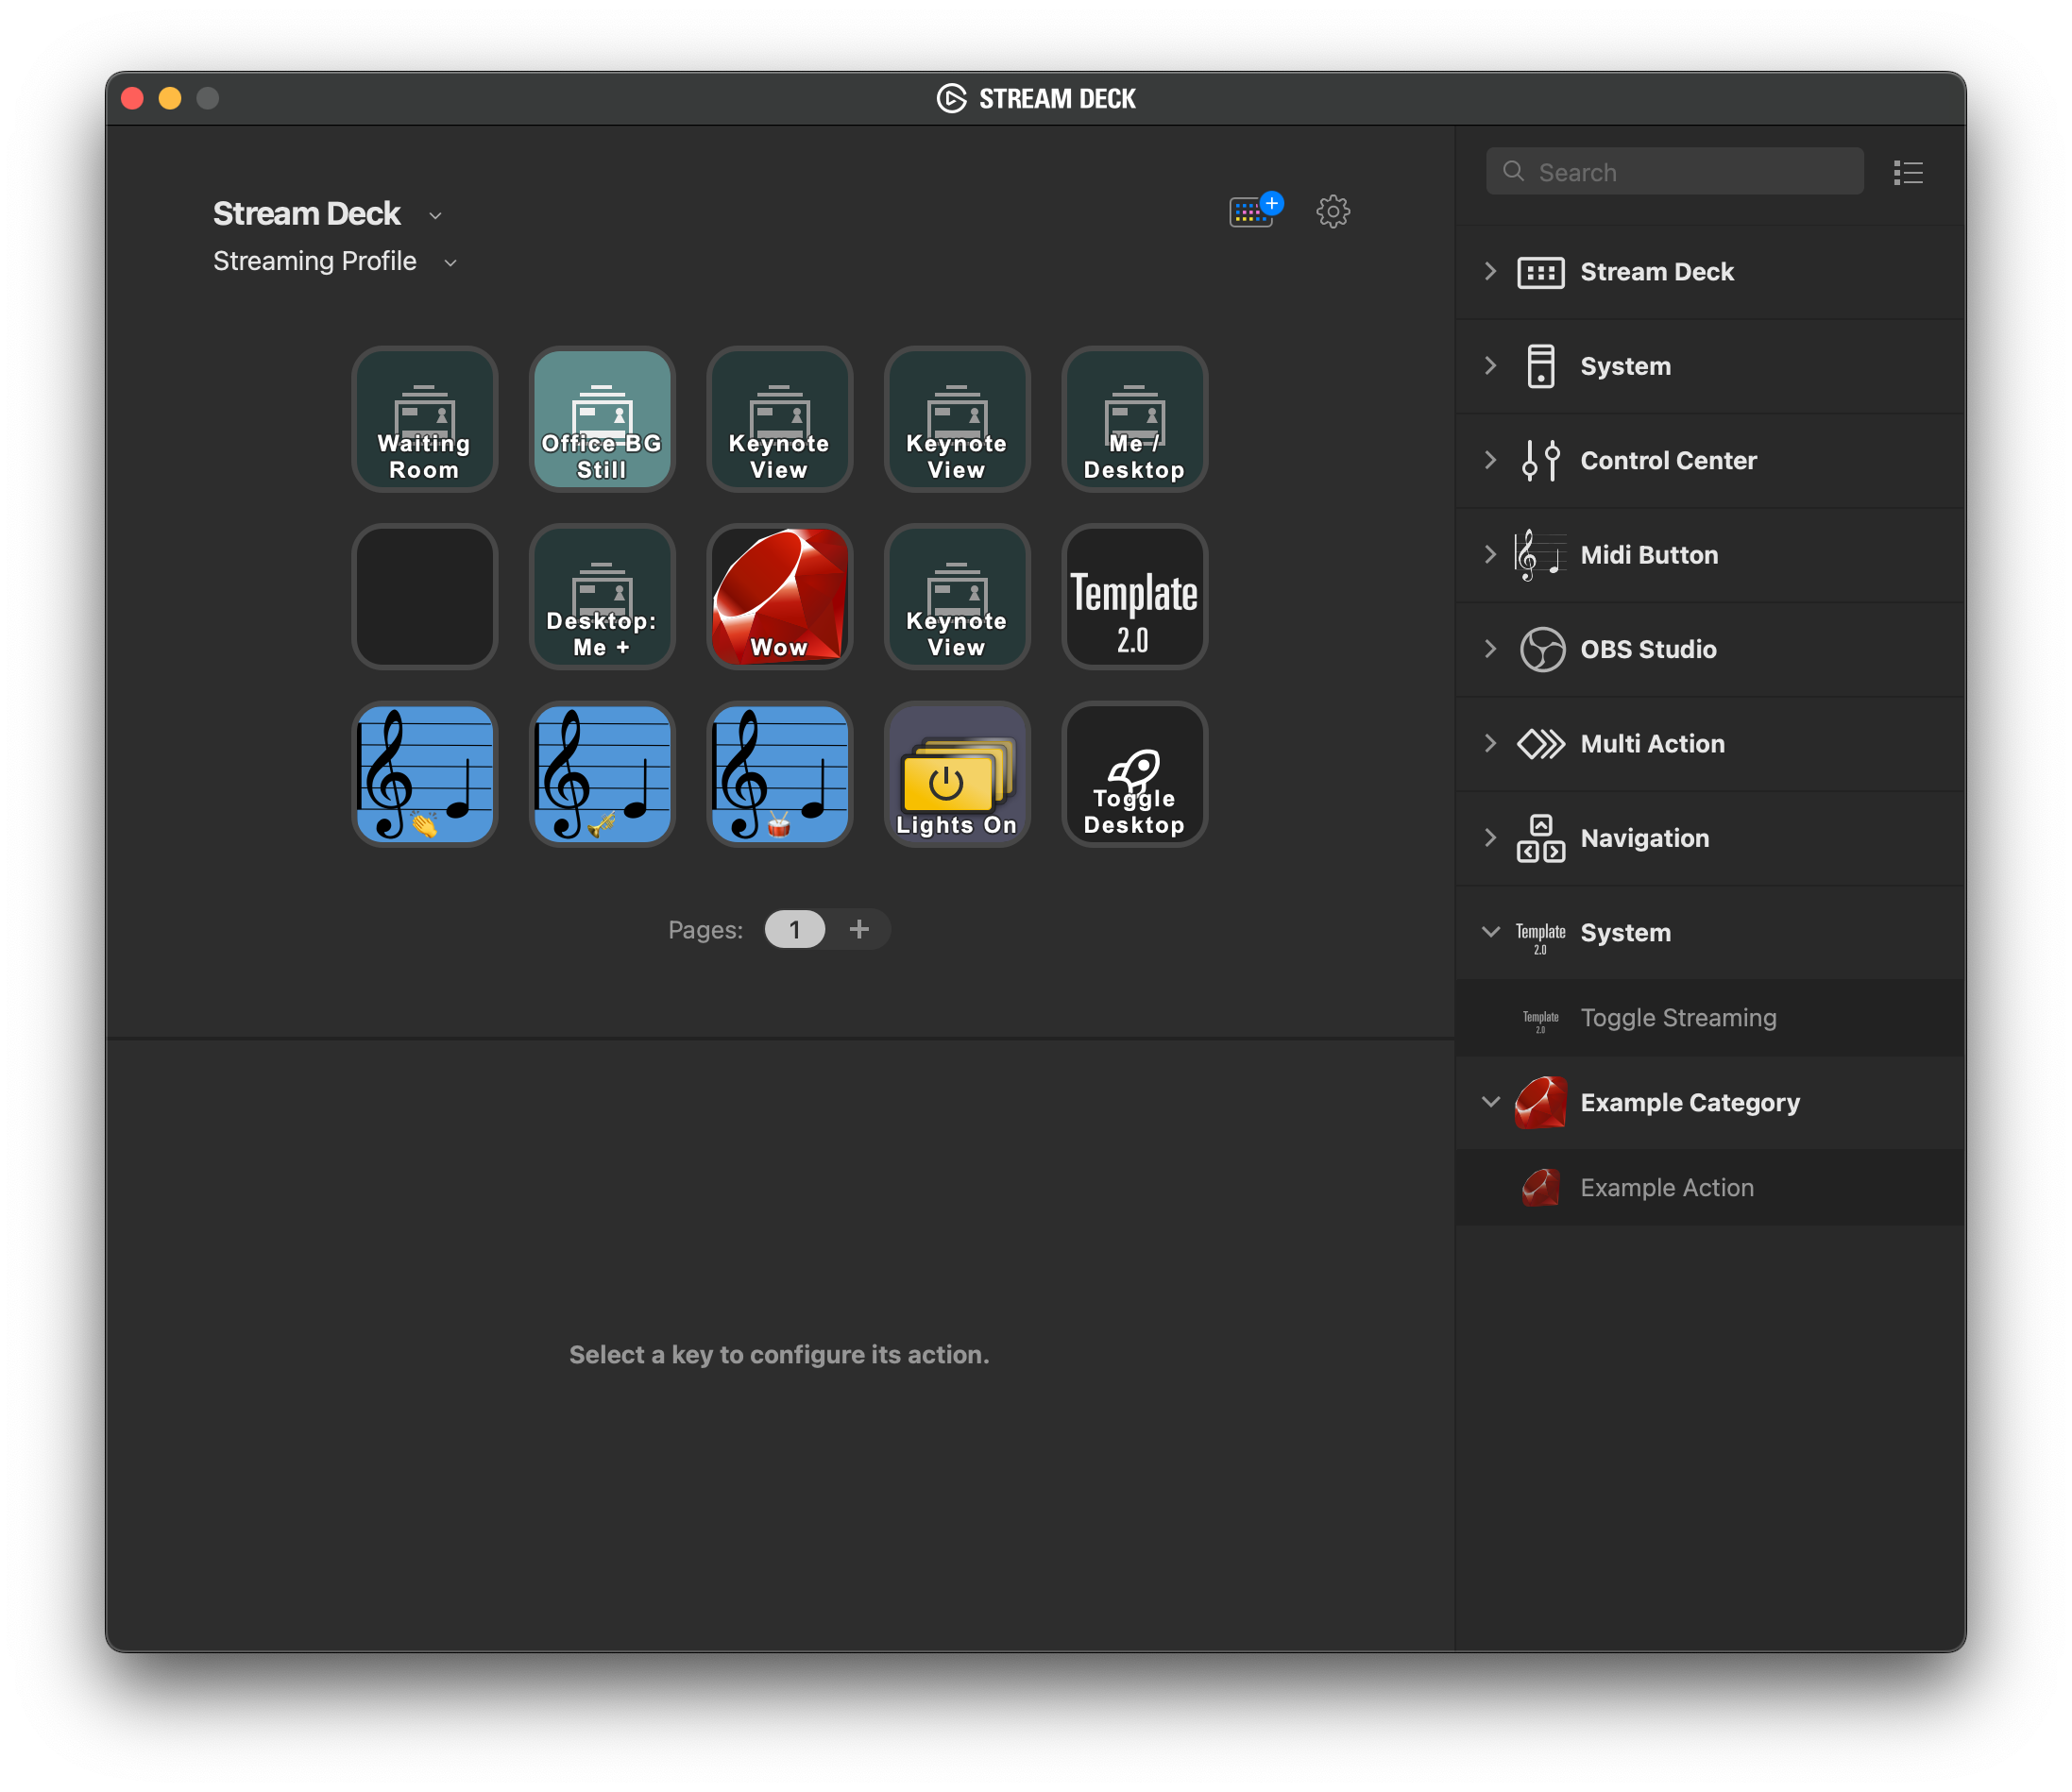Image resolution: width=2072 pixels, height=1792 pixels.
Task: Click the Waiting Room scene key
Action: [424, 419]
